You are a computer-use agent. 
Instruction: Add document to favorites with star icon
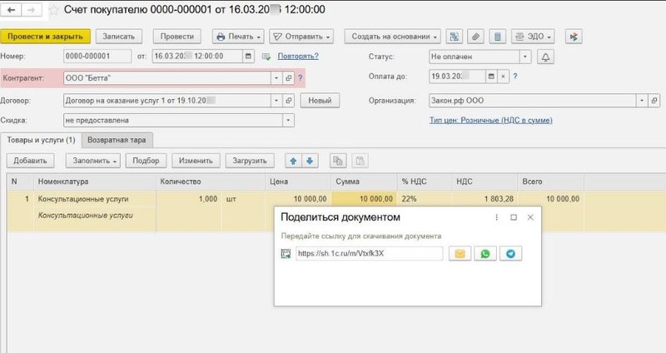[53, 10]
